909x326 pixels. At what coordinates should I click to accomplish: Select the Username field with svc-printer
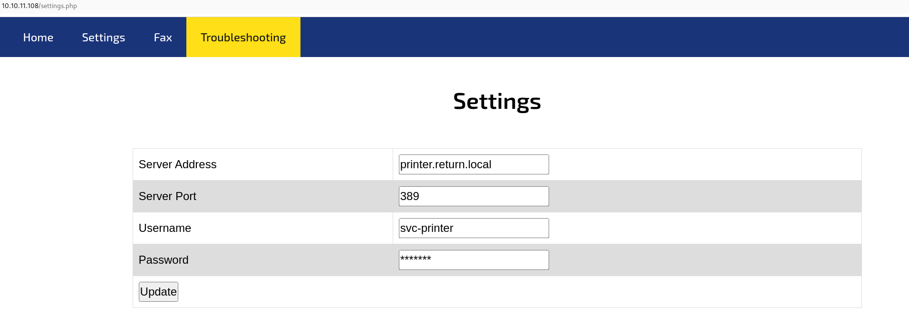(474, 228)
